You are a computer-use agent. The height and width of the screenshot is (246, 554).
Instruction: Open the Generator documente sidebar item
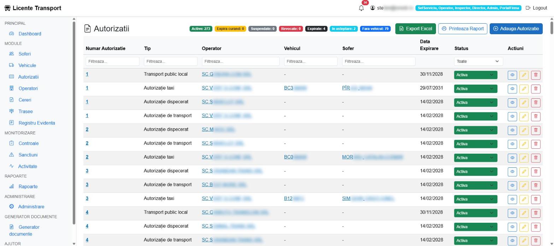pyautogui.click(x=24, y=230)
